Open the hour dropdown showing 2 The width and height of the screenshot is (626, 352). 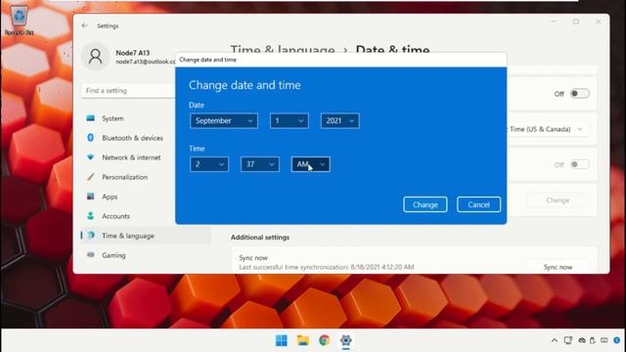click(209, 164)
